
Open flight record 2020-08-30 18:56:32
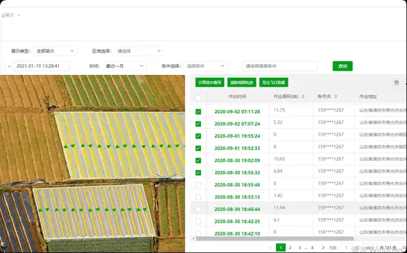tap(237, 172)
